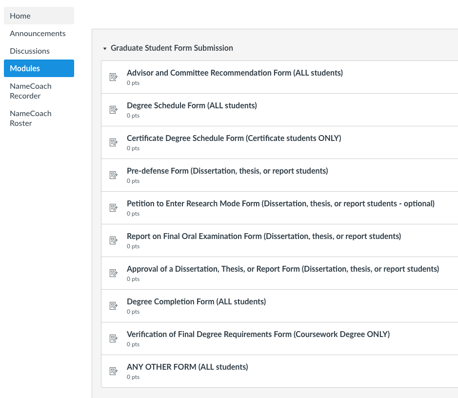The height and width of the screenshot is (398, 458).
Task: Click the Graduate Student Form Submission module title
Action: (172, 48)
